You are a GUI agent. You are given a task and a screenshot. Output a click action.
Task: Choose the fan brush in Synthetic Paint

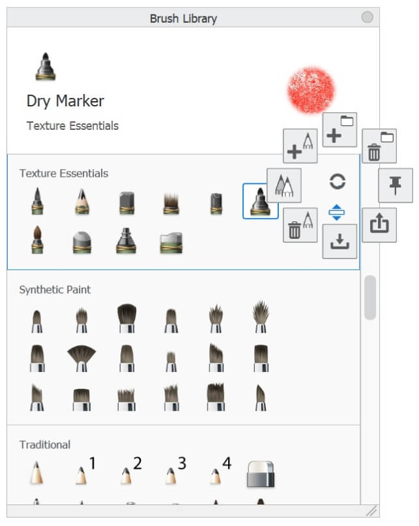tap(81, 358)
